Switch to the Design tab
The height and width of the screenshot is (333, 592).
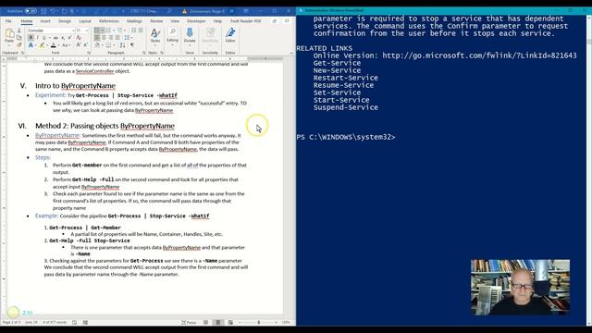click(x=65, y=21)
